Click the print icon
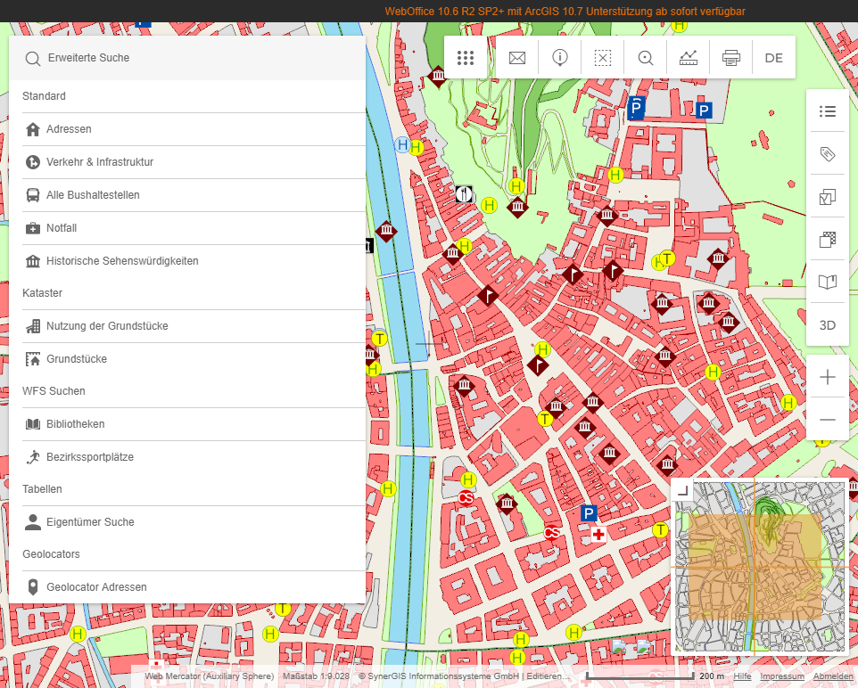858x688 pixels. 731,58
